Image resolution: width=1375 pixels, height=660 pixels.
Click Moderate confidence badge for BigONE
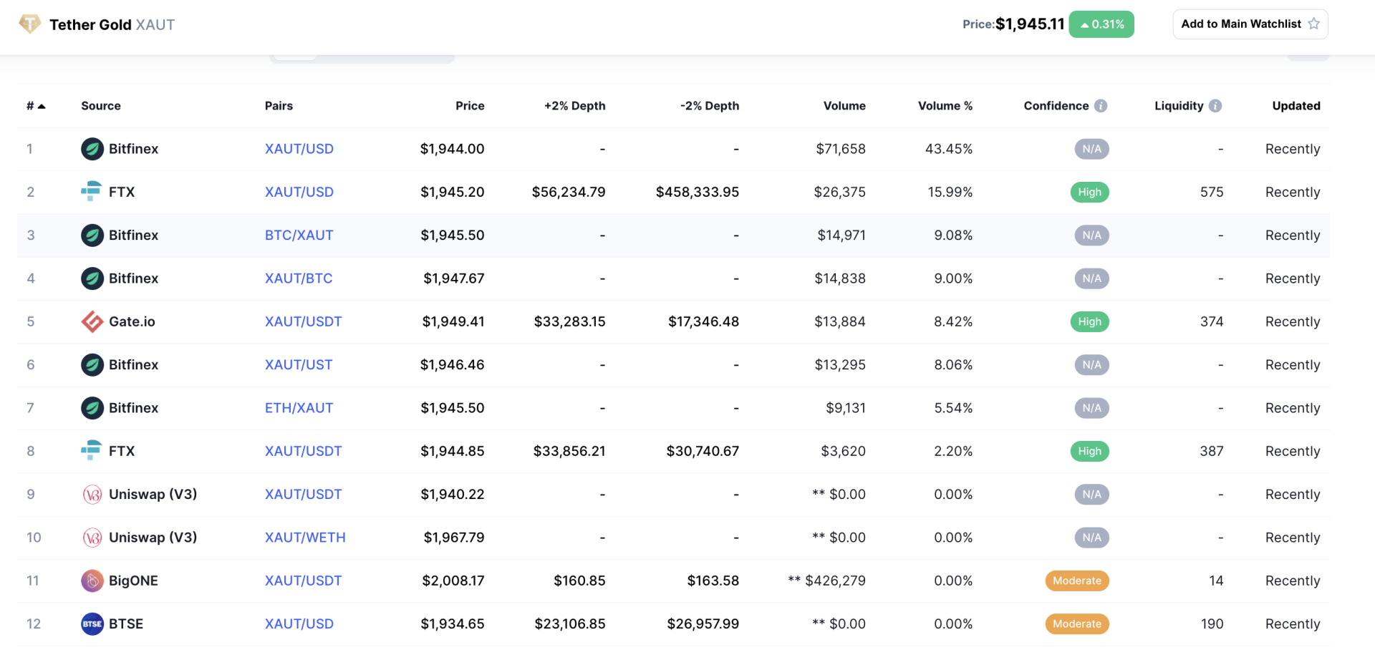click(x=1077, y=581)
